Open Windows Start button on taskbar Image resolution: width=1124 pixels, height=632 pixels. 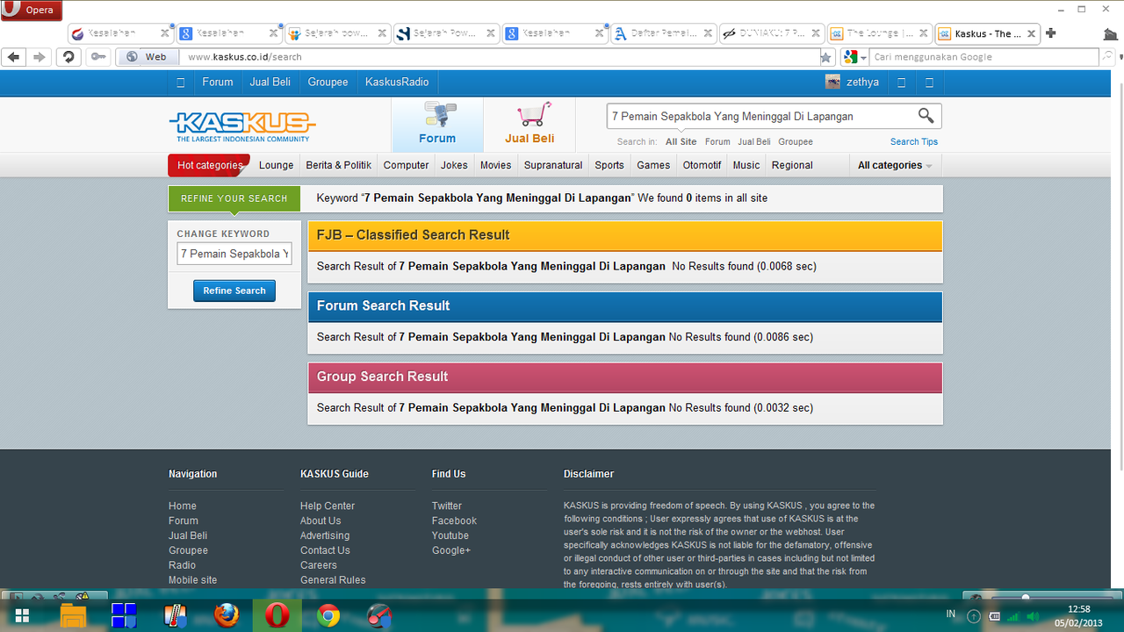(22, 615)
